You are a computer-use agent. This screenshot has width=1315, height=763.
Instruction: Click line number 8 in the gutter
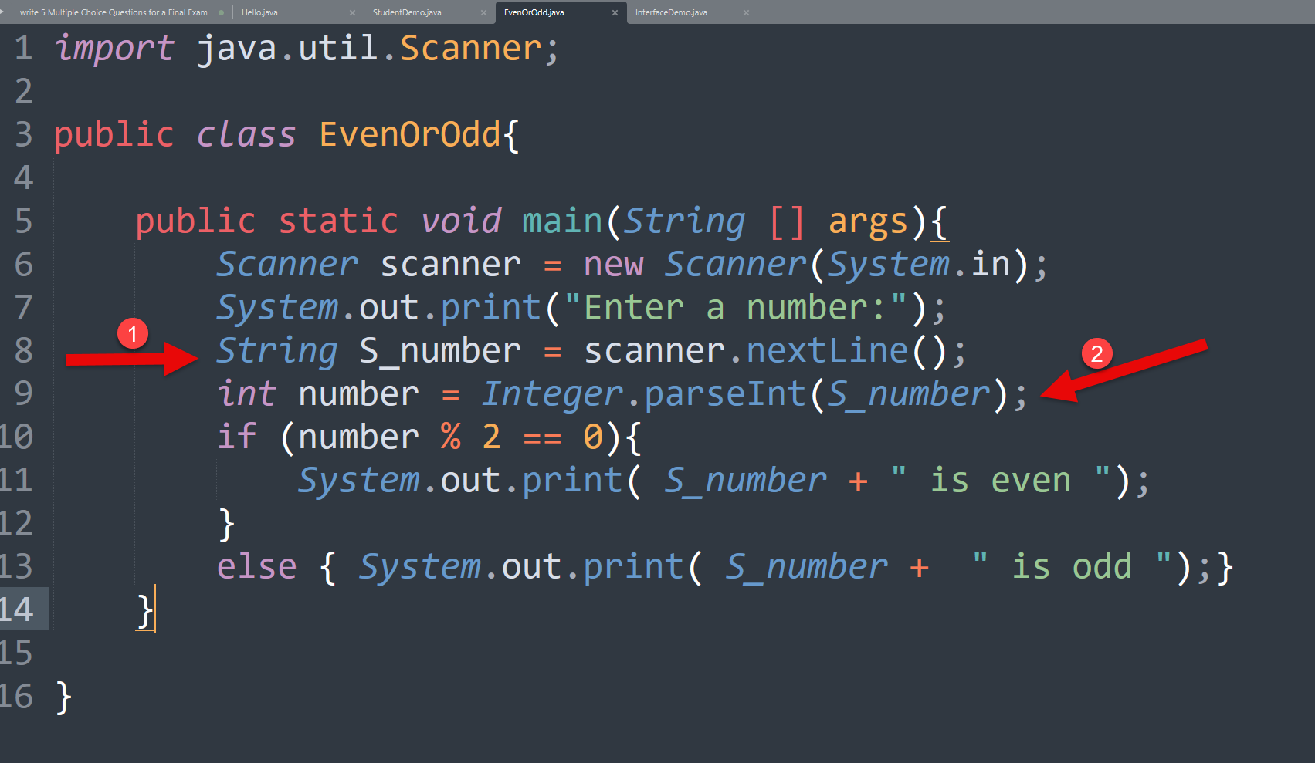tap(24, 350)
